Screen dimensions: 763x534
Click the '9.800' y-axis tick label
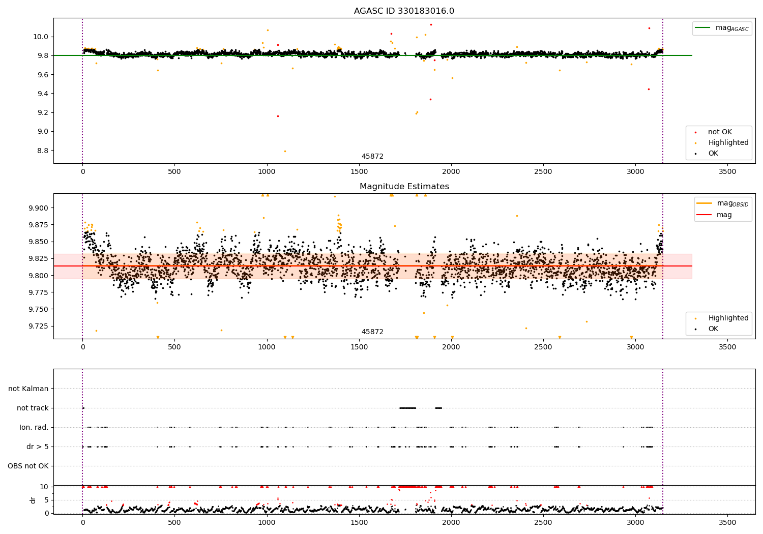(x=38, y=276)
